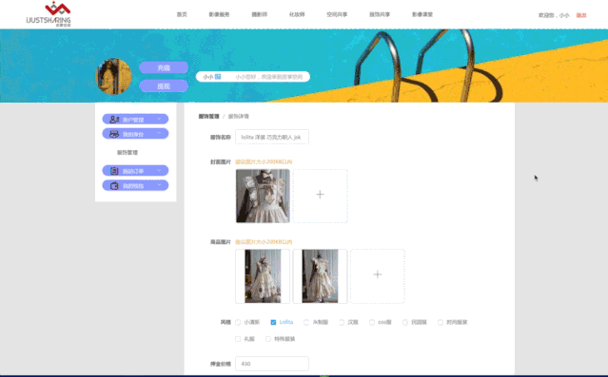The width and height of the screenshot is (608, 377).
Task: Click the round profile avatar photo
Action: coord(113,76)
